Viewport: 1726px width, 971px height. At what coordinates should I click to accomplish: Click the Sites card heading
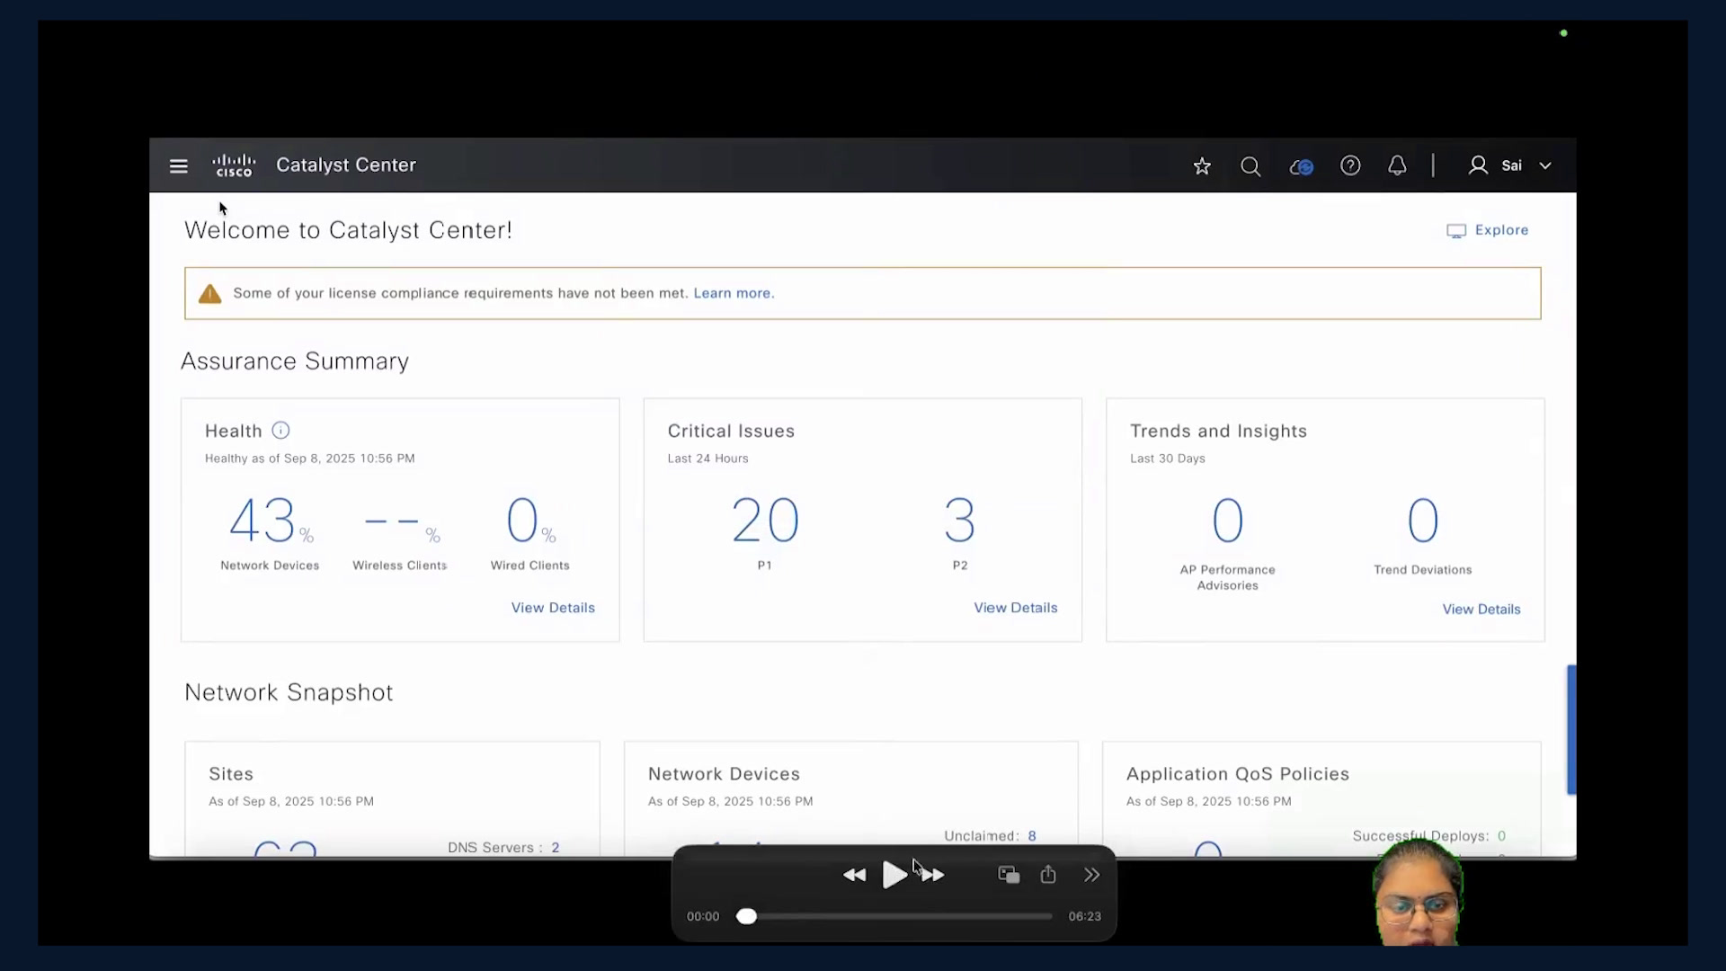click(x=231, y=774)
